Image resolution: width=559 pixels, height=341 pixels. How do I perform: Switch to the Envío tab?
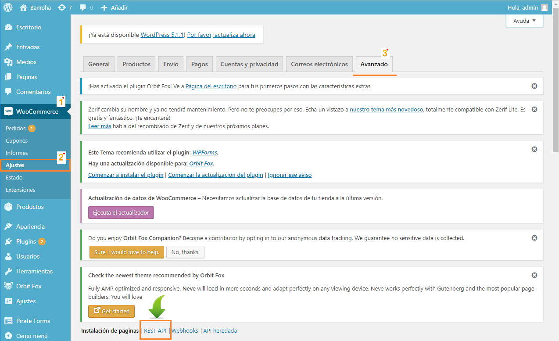(171, 64)
